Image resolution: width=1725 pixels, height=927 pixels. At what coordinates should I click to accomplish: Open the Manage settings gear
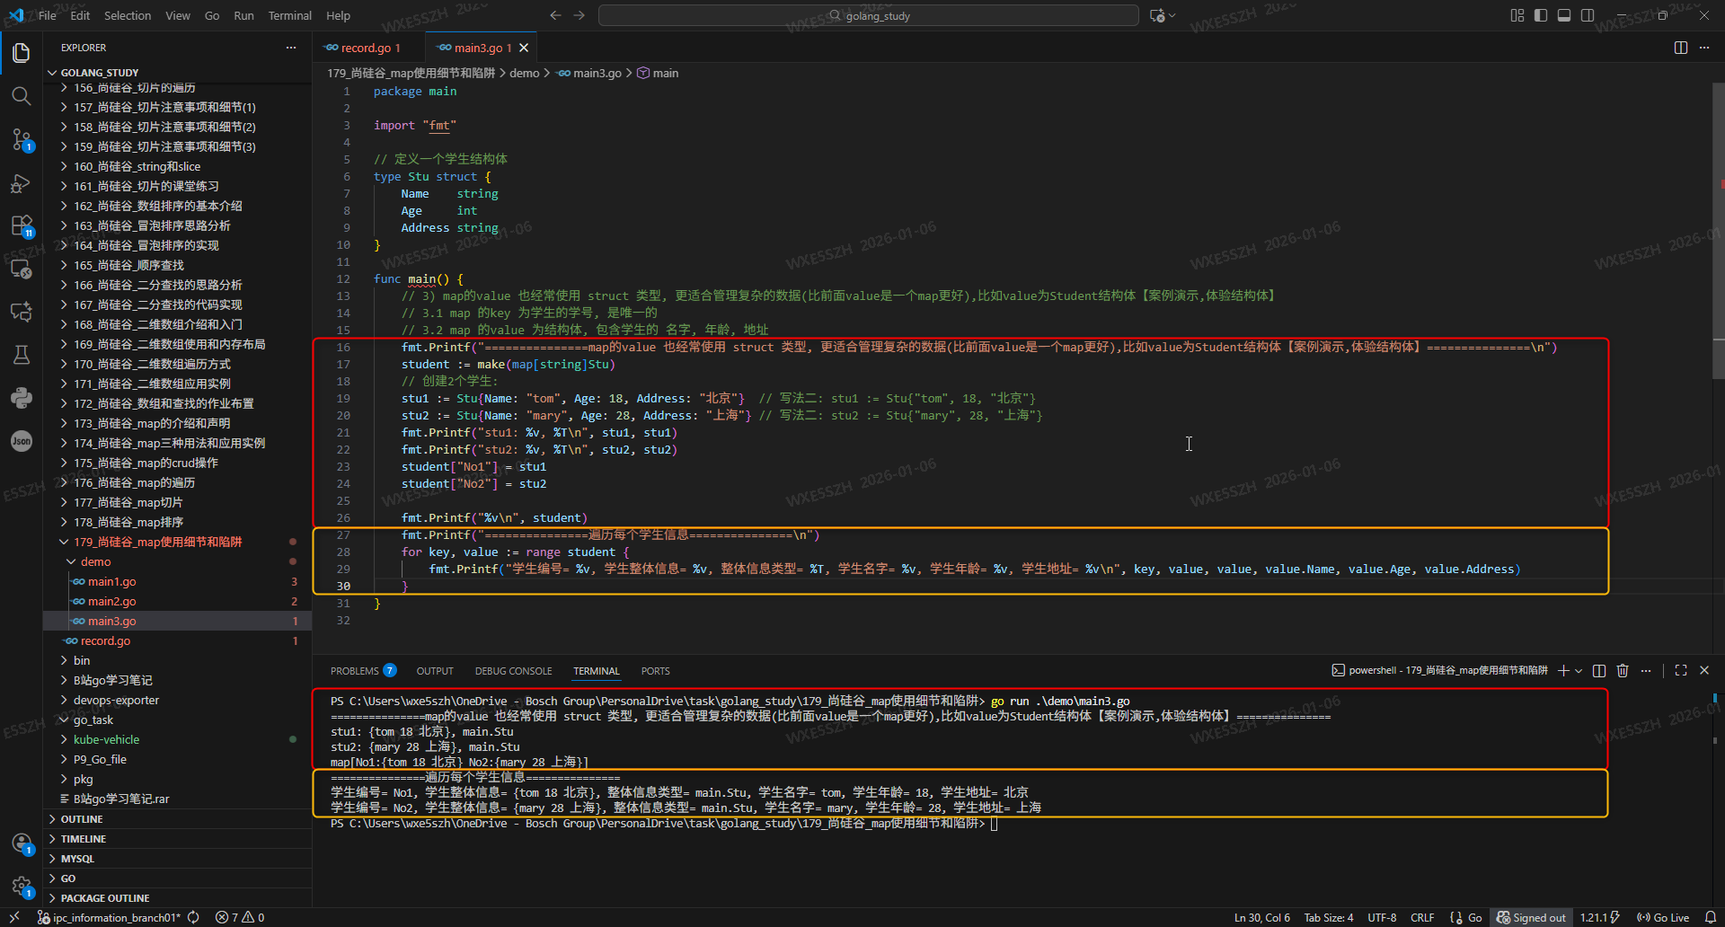pyautogui.click(x=22, y=887)
